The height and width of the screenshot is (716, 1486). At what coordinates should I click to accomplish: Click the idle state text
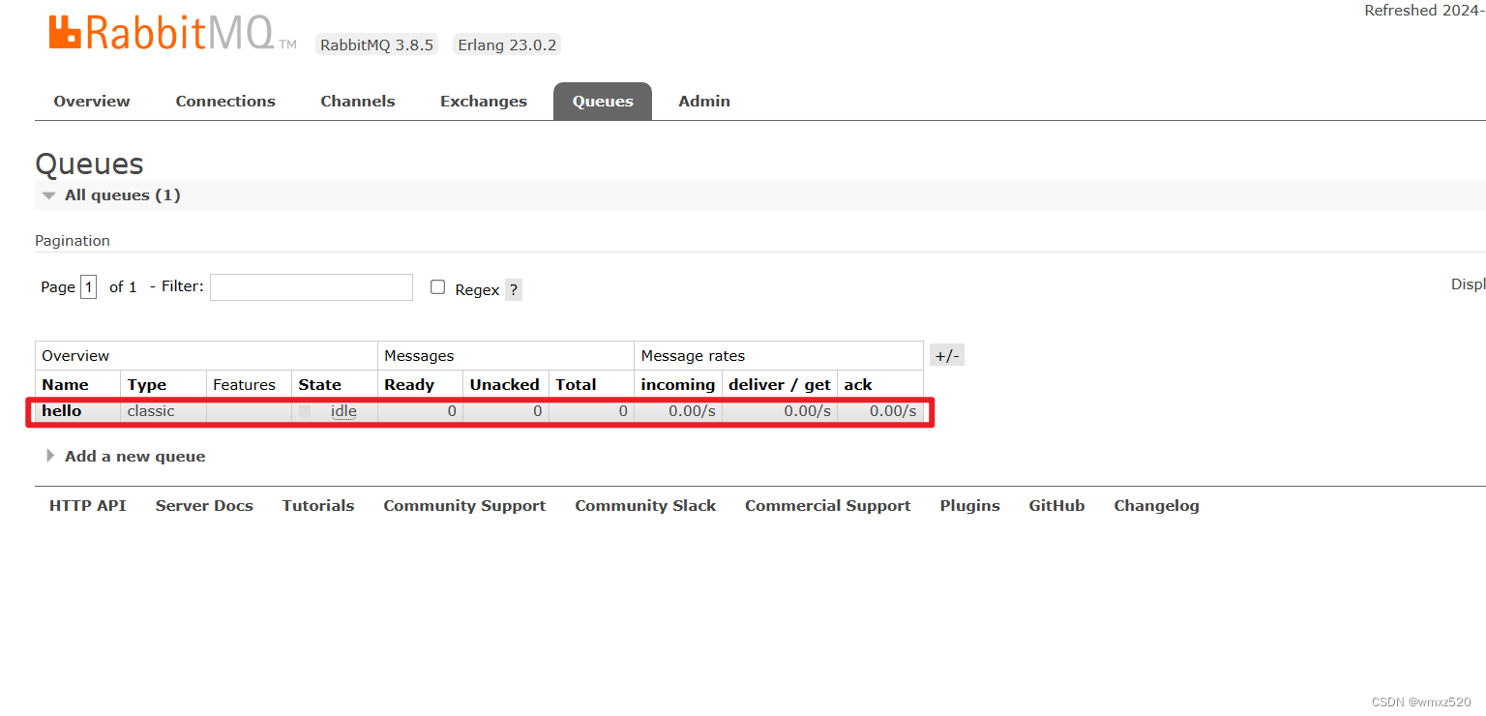[x=343, y=411]
